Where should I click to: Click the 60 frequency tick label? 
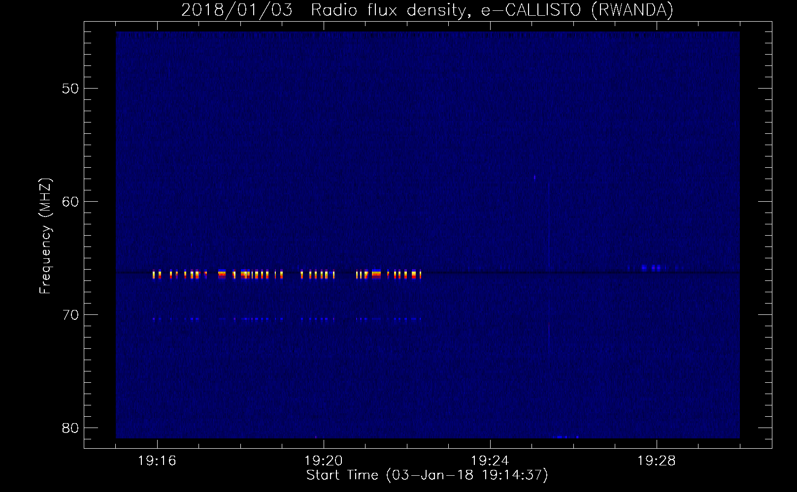tap(70, 202)
